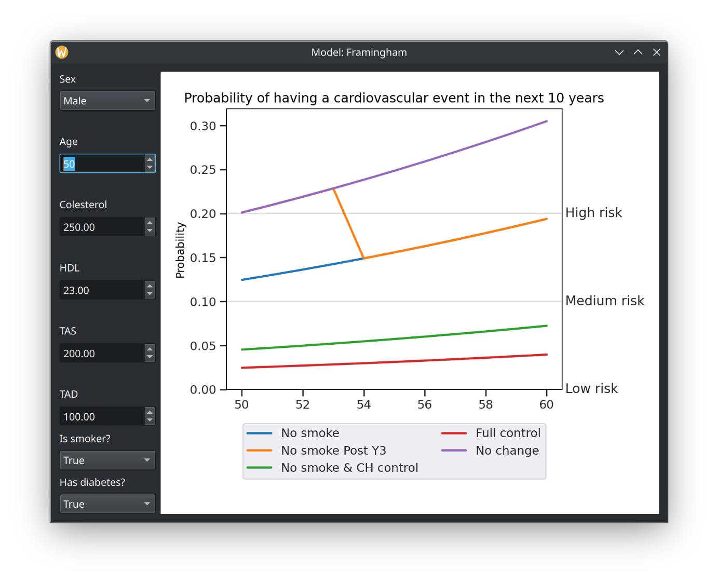Increase HDL value with up arrow
Screen dimensions: 718x582
[150, 286]
